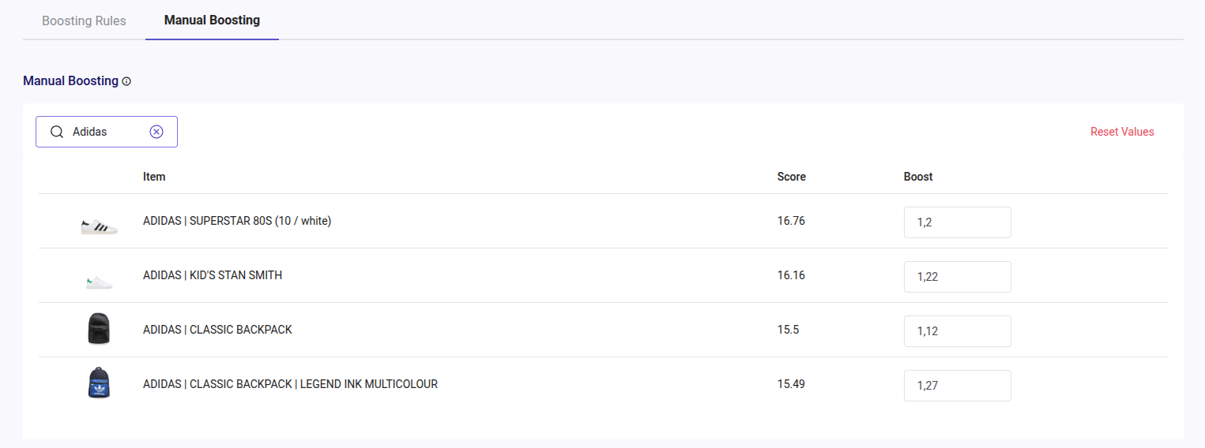Viewport: 1205px width, 448px height.
Task: Edit boost value 1,2 for Superstar 80S
Action: click(x=957, y=222)
